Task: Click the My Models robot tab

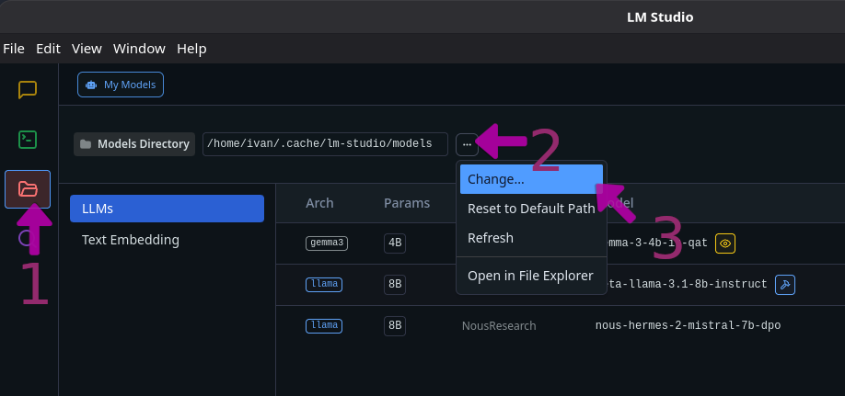Action: click(121, 85)
